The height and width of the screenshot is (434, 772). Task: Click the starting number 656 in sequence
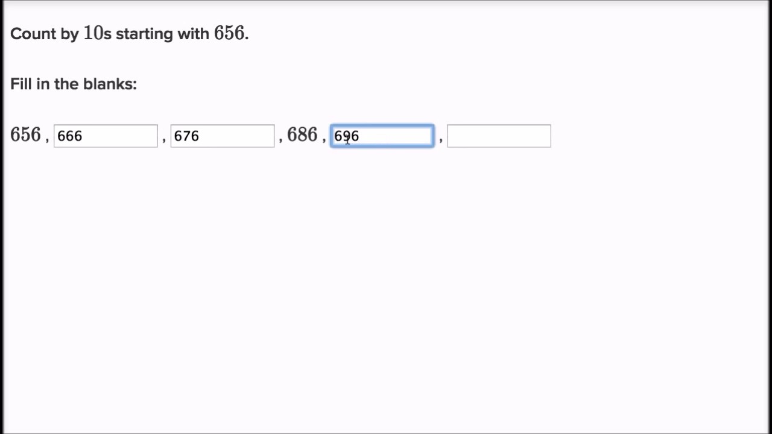pos(25,134)
